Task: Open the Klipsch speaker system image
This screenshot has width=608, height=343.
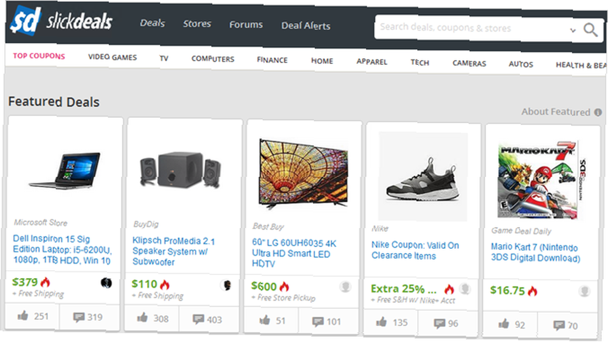Action: [x=181, y=171]
